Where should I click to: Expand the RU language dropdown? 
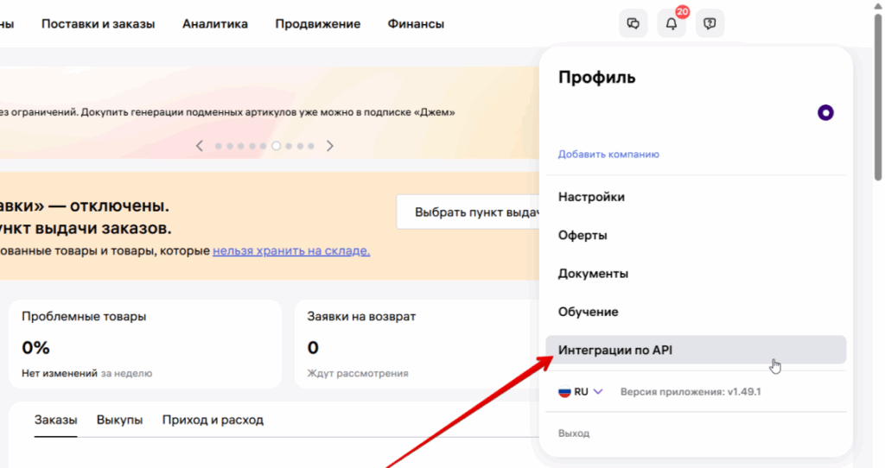tap(598, 391)
